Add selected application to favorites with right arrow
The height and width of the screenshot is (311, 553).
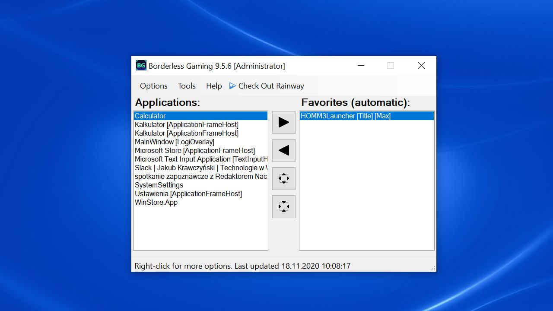284,122
